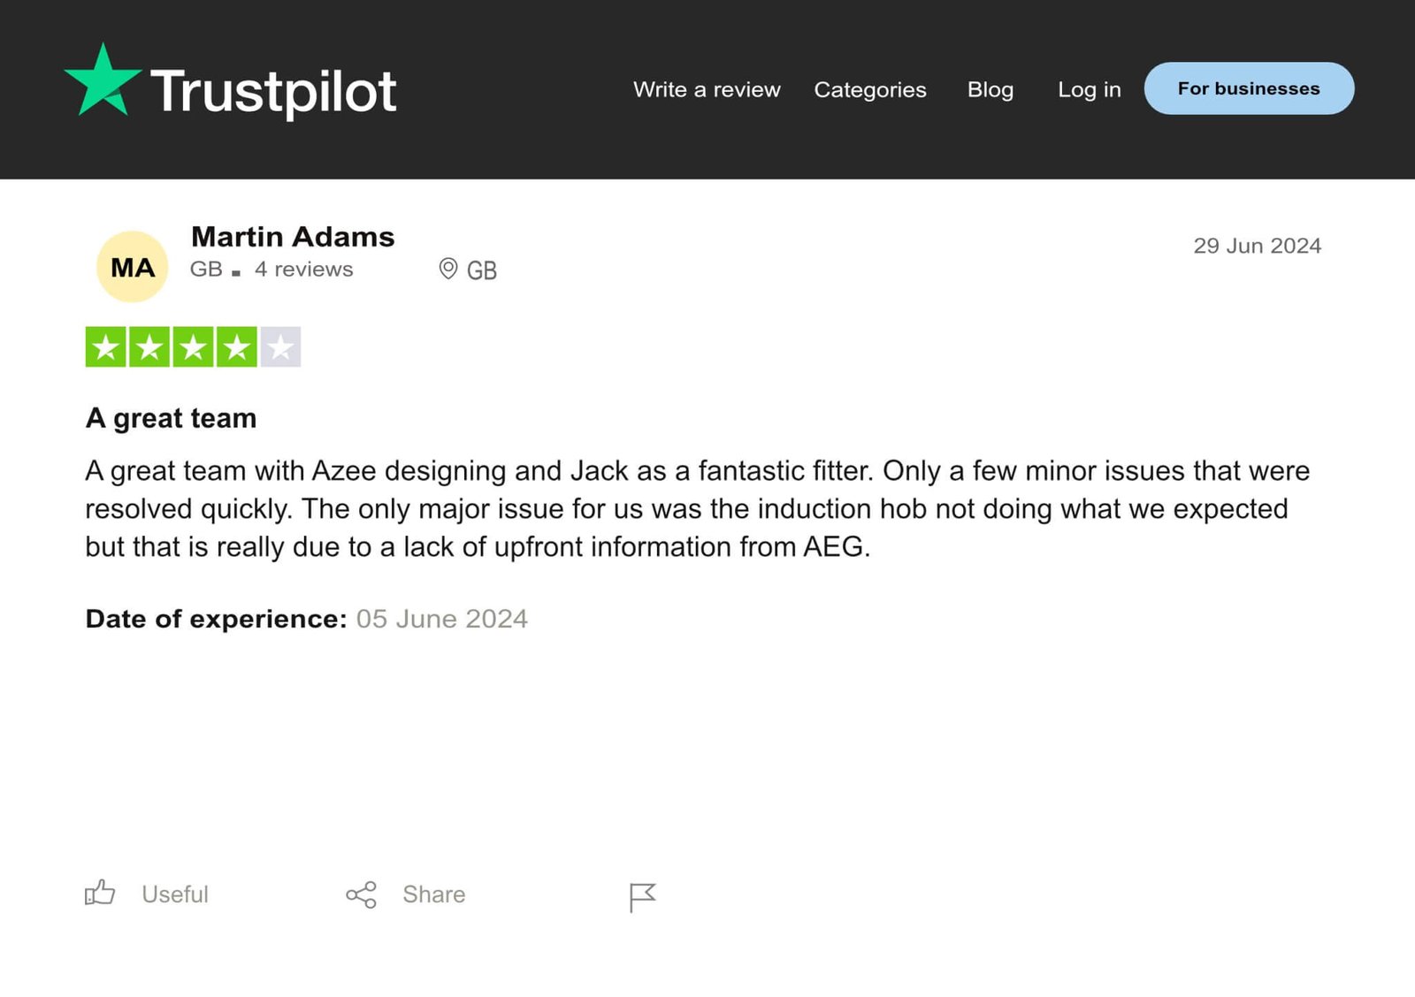Click the Trustpilot wordmark text
Image resolution: width=1415 pixels, height=997 pixels.
click(273, 91)
